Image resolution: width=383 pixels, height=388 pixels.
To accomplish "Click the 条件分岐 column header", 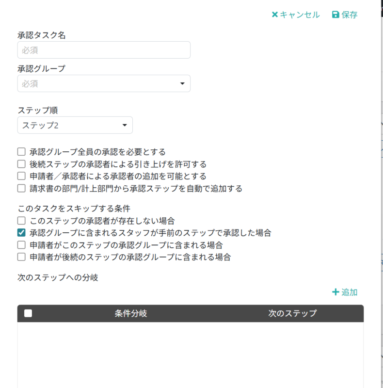I will click(130, 313).
